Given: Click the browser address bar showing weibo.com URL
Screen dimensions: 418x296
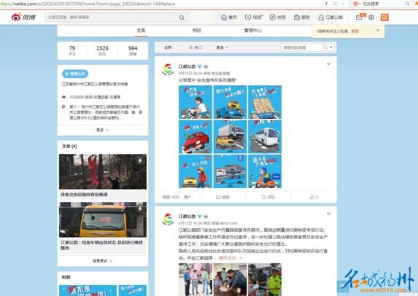Looking at the screenshot, I should click(160, 4).
